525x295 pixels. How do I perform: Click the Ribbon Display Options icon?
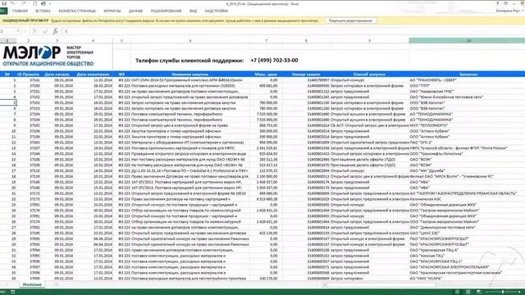point(505,3)
